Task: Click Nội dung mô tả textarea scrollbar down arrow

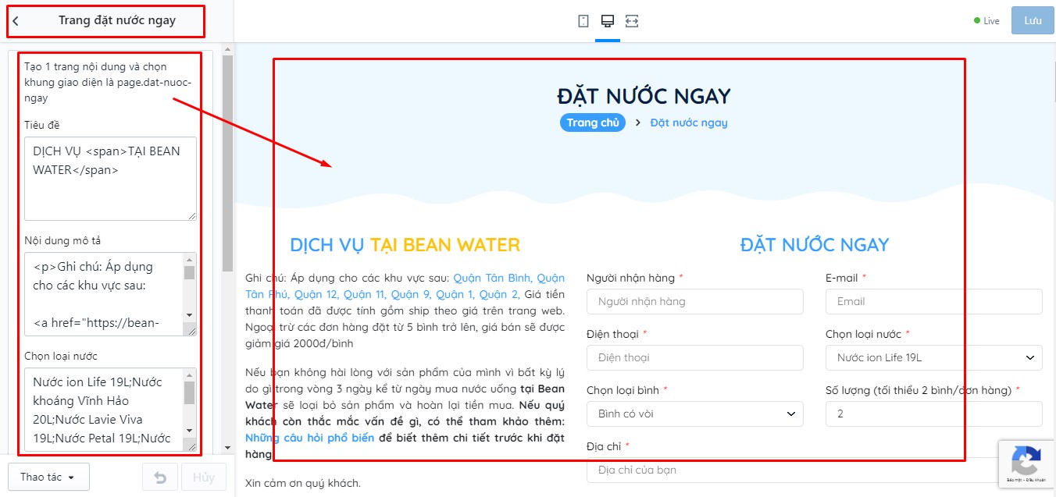Action: tap(189, 315)
